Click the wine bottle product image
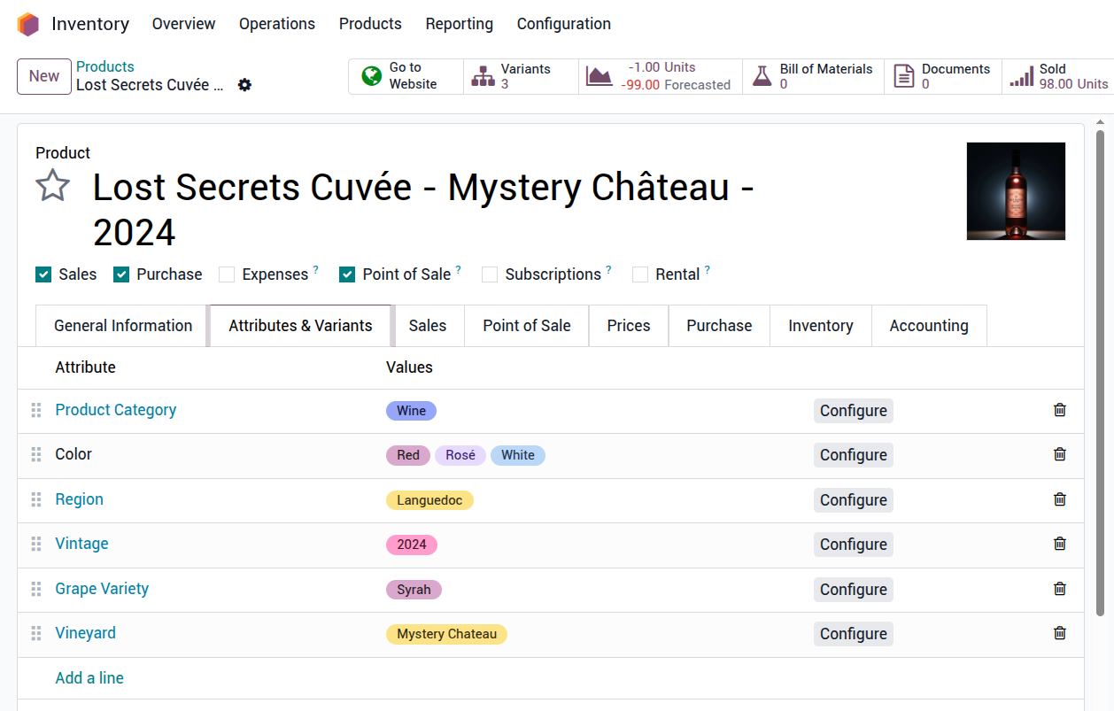1114x711 pixels. pyautogui.click(x=1016, y=191)
